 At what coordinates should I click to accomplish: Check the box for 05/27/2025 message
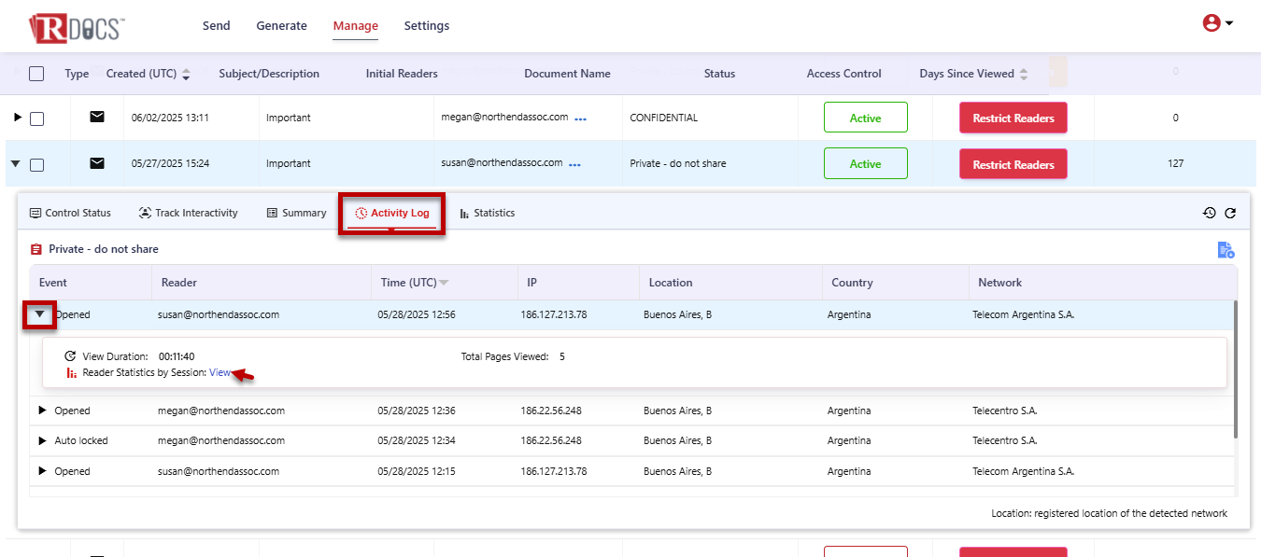coord(36,165)
